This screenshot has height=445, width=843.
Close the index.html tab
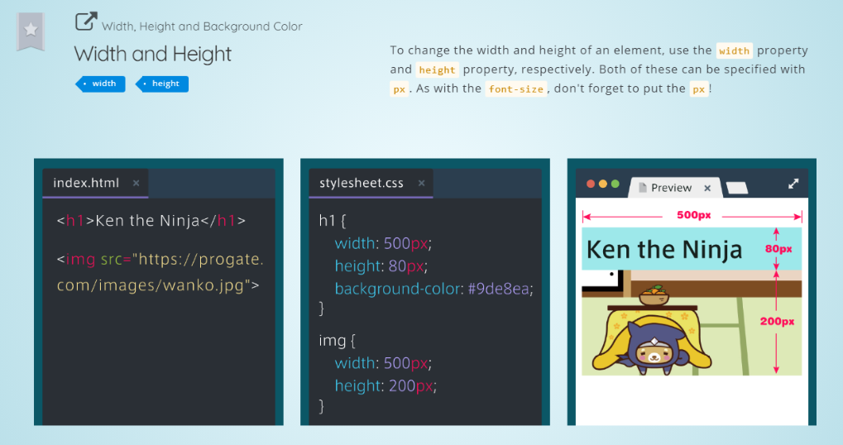136,184
